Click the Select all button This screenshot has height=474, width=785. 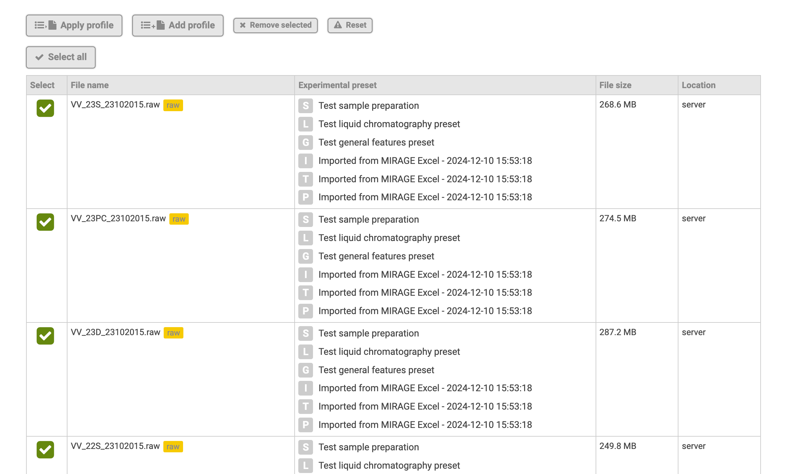pyautogui.click(x=61, y=57)
